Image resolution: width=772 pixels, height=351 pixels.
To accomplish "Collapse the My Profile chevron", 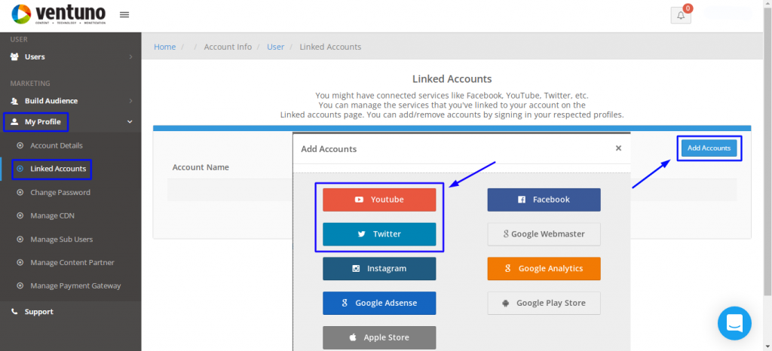I will click(x=130, y=121).
